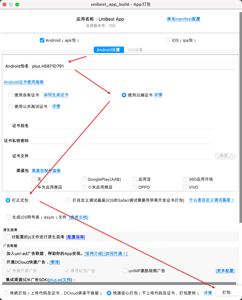
Task: Open 详情 link beside 使用云端证书
Action: (158, 95)
